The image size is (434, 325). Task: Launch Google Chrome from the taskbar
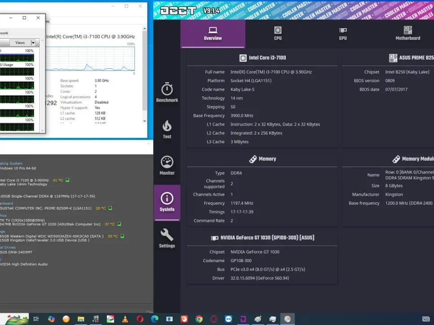199,319
